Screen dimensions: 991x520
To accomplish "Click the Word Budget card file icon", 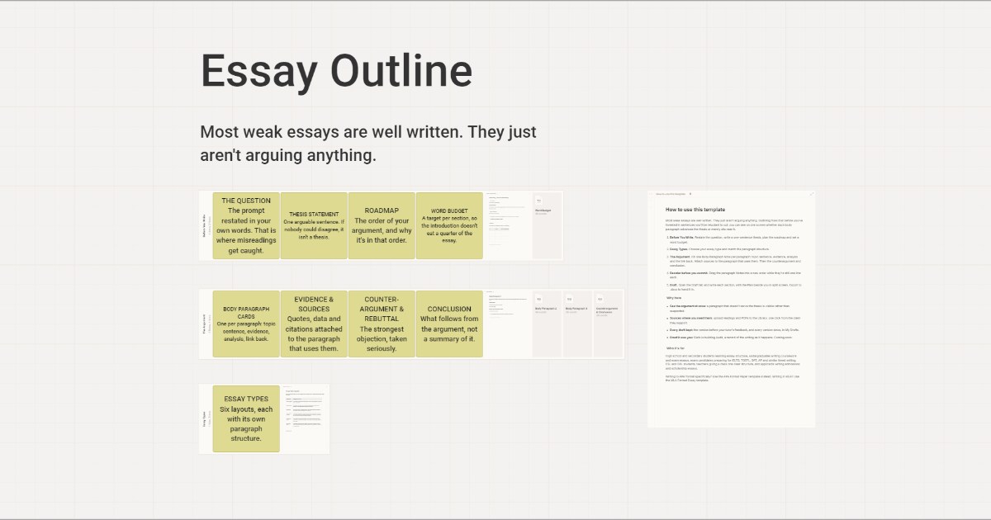I will click(x=538, y=201).
